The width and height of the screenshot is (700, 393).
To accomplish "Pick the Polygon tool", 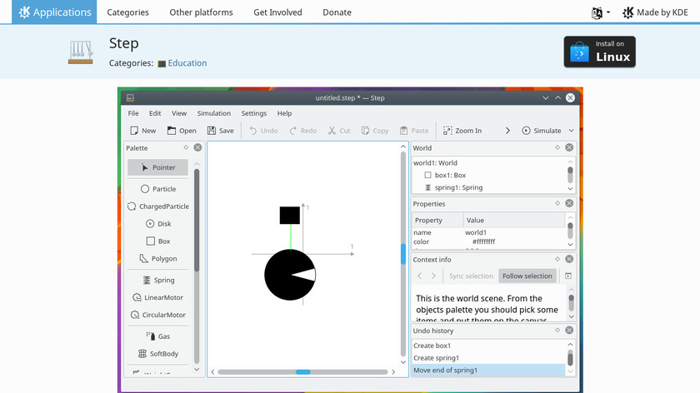I will coord(158,259).
